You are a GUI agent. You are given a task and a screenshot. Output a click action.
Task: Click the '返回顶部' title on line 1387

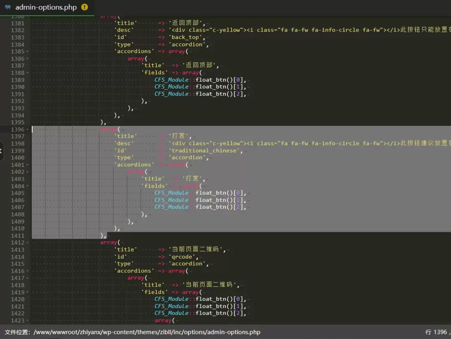click(x=199, y=65)
